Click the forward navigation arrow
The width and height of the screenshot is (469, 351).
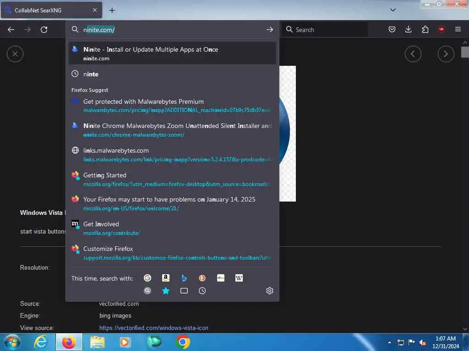27,30
